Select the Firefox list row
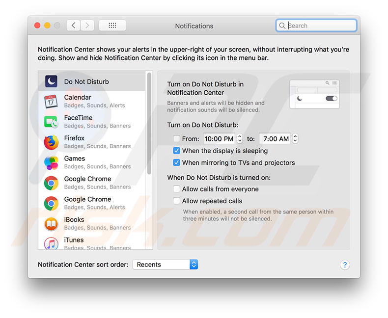This screenshot has width=388, height=318. coord(92,142)
